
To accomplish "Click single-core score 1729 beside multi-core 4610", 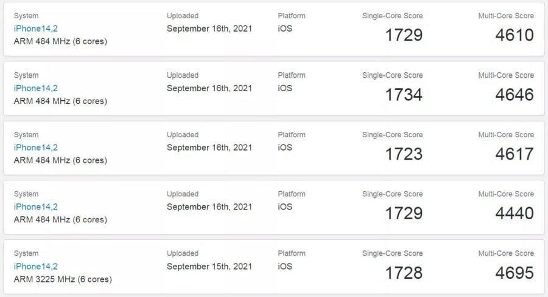I will 404,35.
